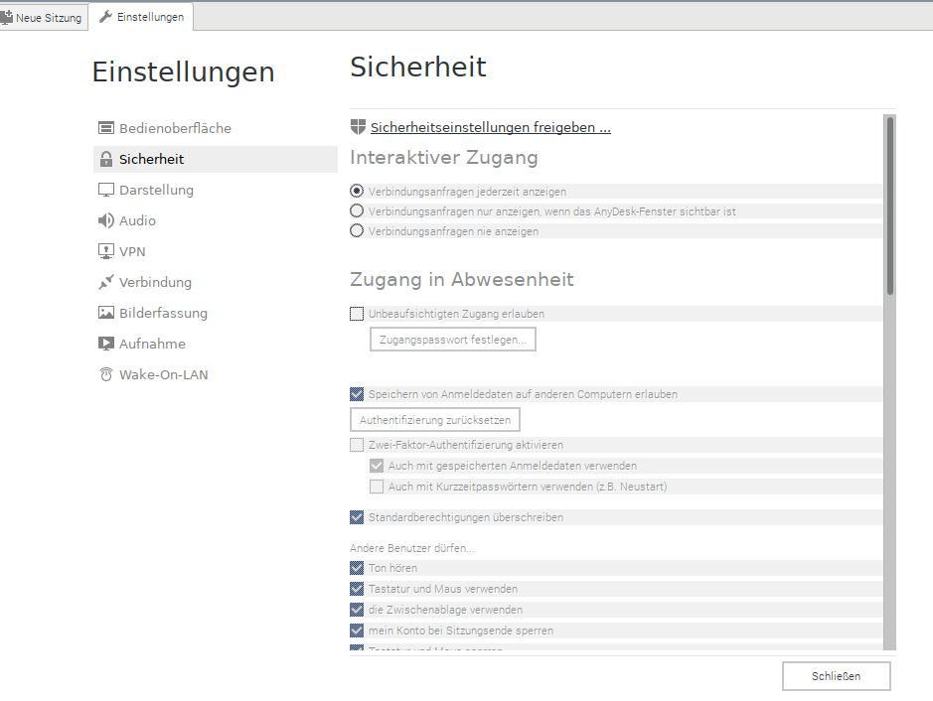The image size is (933, 701).
Task: Switch to the Neue Sitzung tab
Action: point(44,16)
